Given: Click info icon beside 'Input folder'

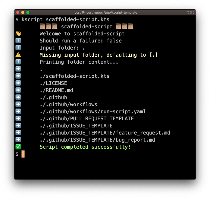Looking at the screenshot, I should pos(18,48).
